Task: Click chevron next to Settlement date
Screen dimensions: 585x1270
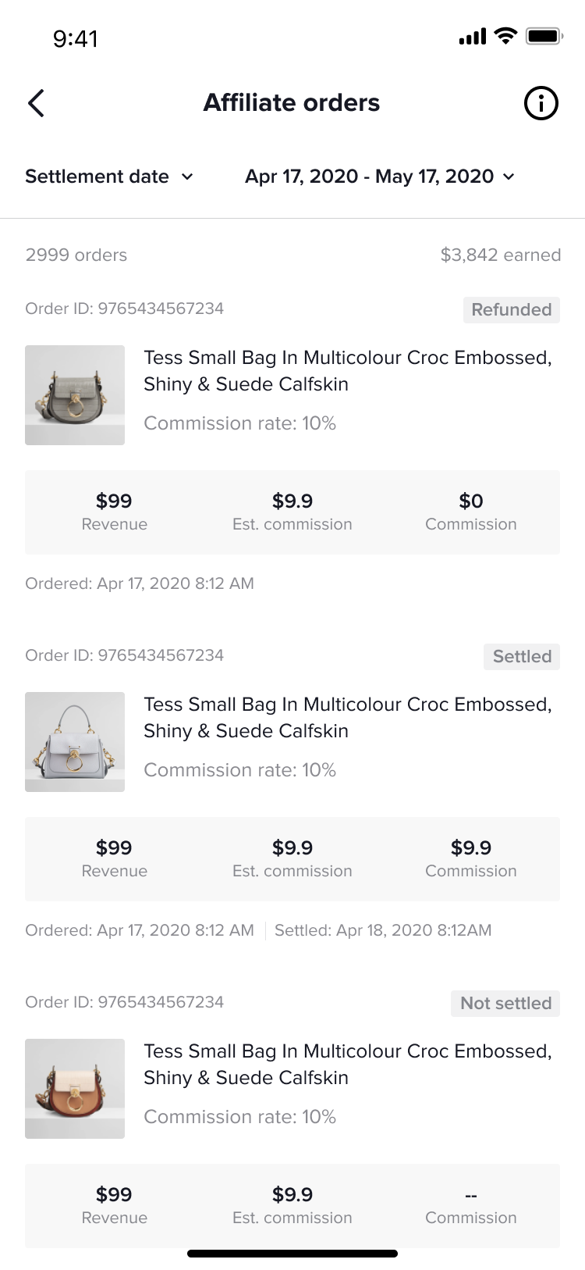Action: click(187, 177)
